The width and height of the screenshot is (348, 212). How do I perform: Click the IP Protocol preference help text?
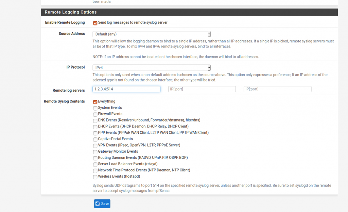(210, 77)
